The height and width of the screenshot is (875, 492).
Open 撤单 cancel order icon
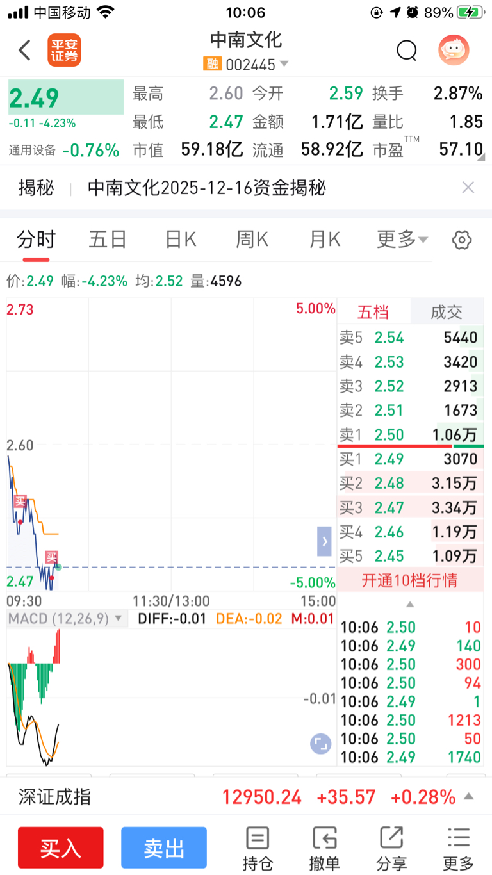coord(324,849)
